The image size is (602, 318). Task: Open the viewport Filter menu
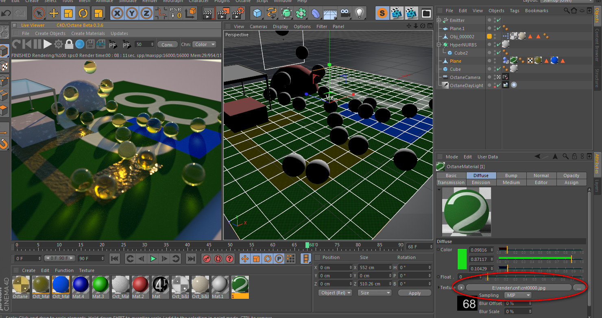pyautogui.click(x=321, y=26)
